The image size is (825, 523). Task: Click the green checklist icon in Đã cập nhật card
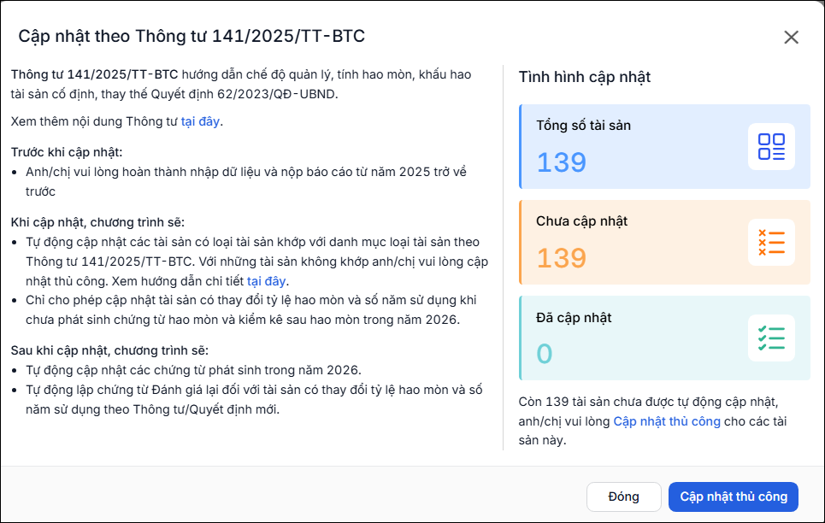(771, 338)
